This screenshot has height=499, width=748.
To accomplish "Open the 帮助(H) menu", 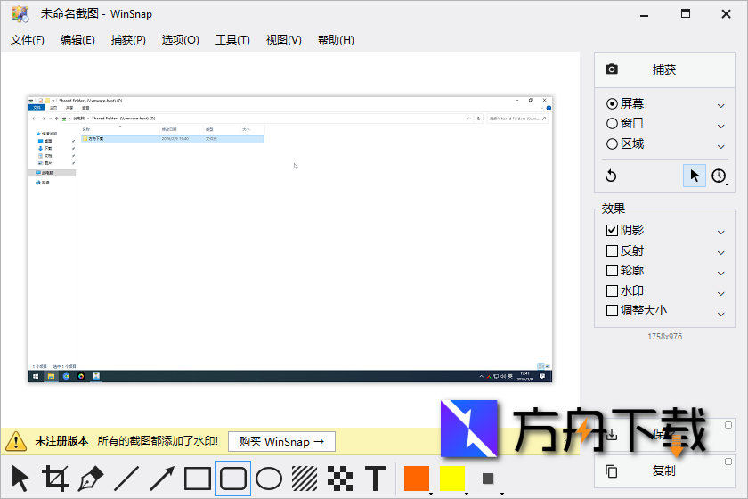I will (x=337, y=39).
